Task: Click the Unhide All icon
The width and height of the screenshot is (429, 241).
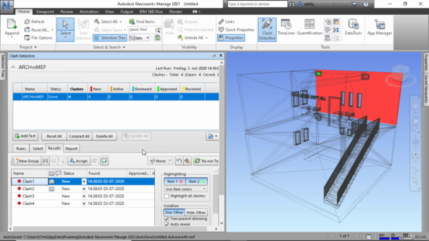Action: (180, 37)
